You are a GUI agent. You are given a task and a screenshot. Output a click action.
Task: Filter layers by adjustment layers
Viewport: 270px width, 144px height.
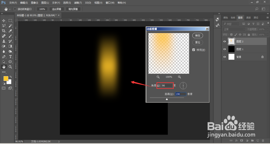pos(248,24)
